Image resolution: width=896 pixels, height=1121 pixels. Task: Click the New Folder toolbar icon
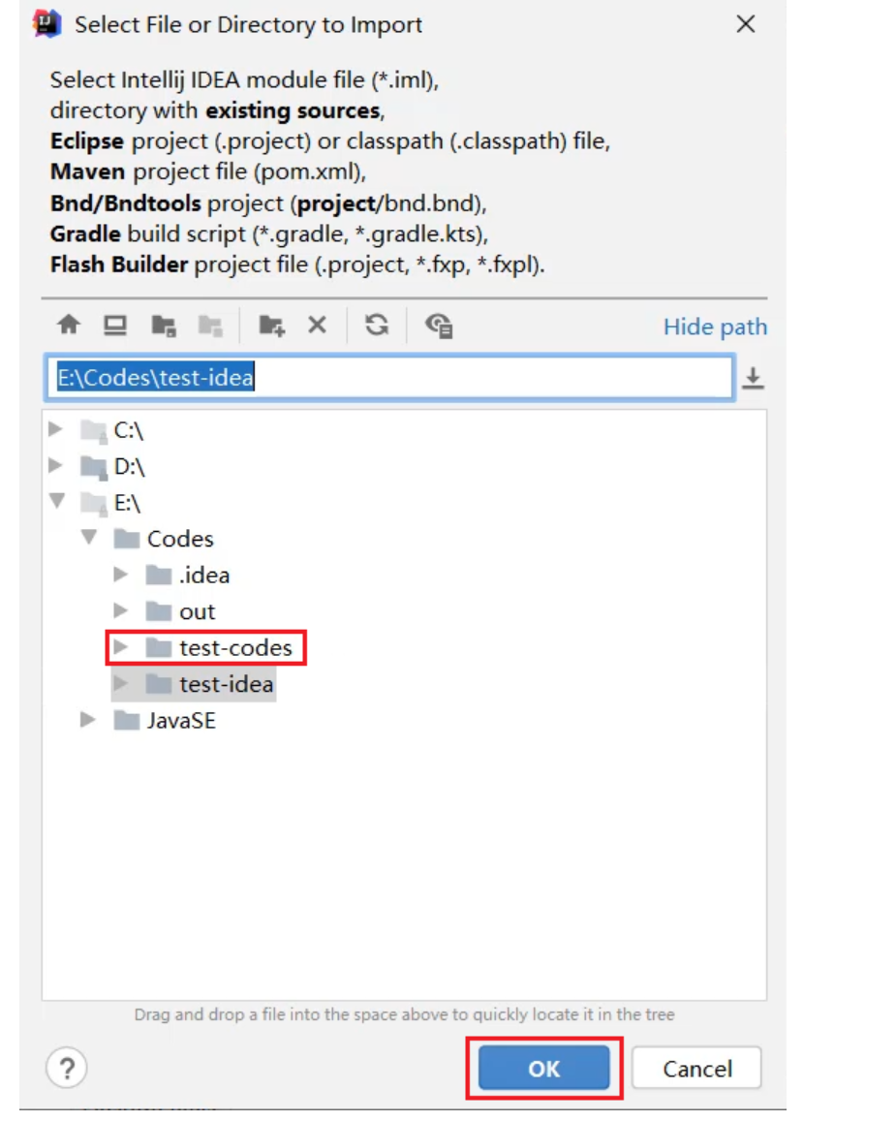pyautogui.click(x=271, y=326)
